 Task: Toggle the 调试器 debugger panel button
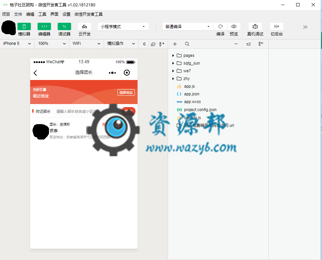pyautogui.click(x=64, y=26)
